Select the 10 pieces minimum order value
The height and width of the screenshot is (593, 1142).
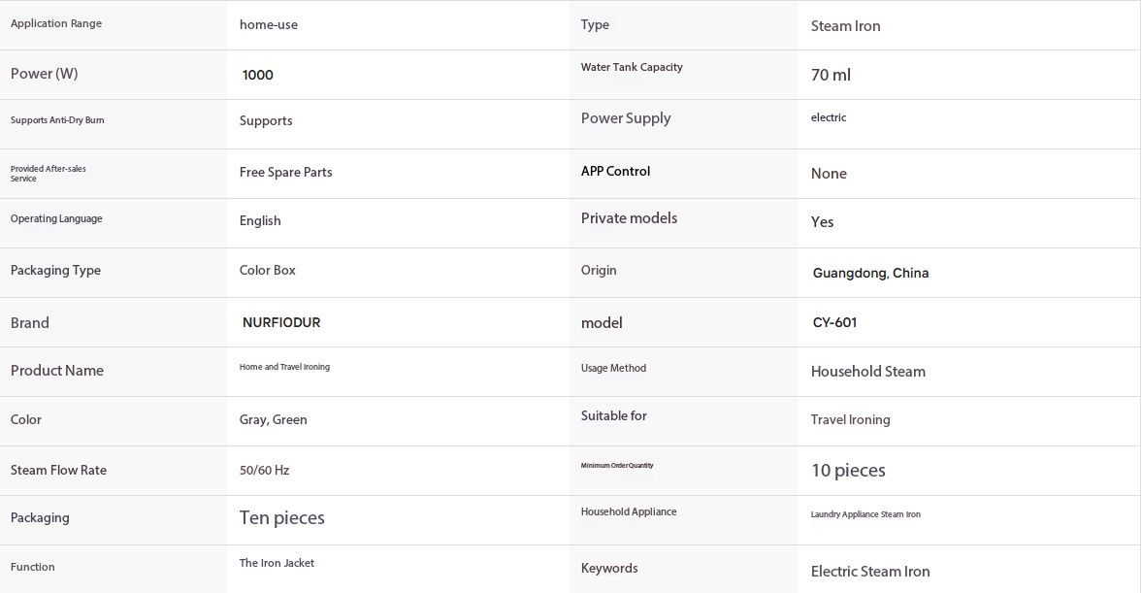point(848,470)
